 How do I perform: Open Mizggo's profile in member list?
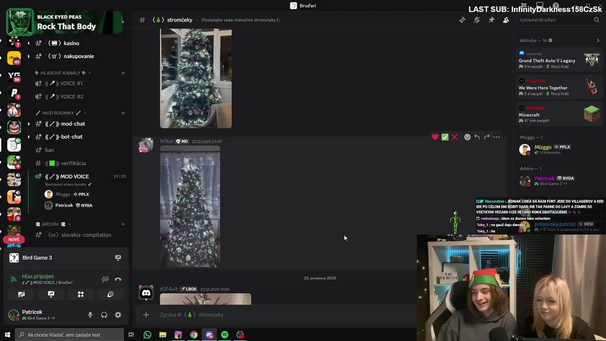559,150
